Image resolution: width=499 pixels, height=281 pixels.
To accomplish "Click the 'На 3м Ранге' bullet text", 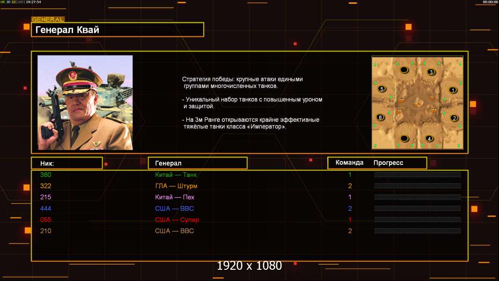I will 251,123.
